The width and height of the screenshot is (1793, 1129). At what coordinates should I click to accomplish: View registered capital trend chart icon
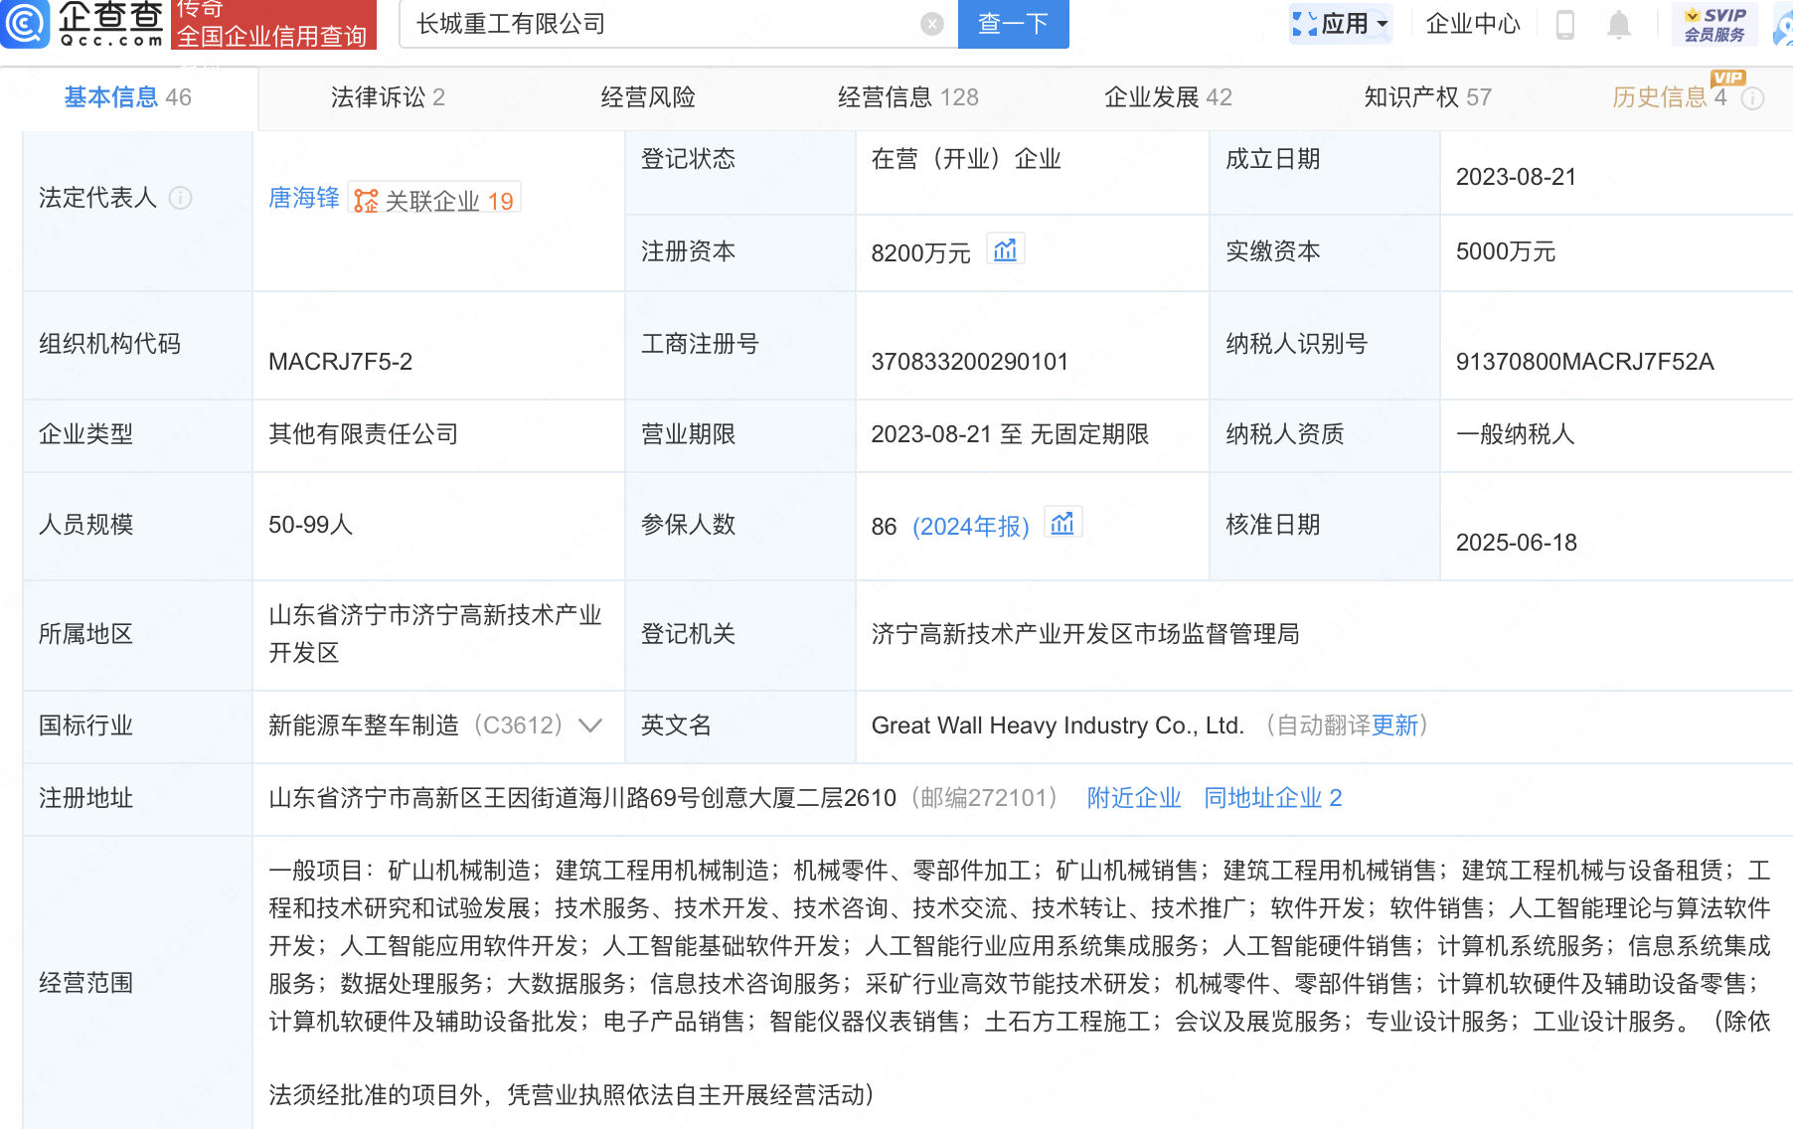point(1006,249)
